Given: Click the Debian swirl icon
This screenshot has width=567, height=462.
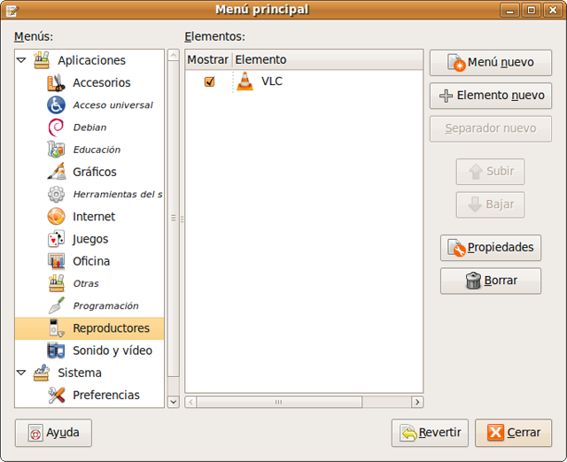Looking at the screenshot, I should point(57,127).
